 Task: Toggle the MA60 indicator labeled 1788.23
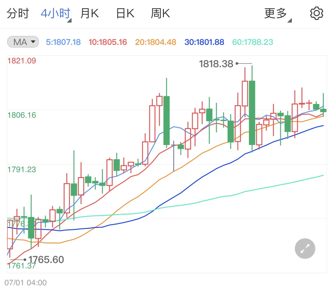pyautogui.click(x=252, y=42)
